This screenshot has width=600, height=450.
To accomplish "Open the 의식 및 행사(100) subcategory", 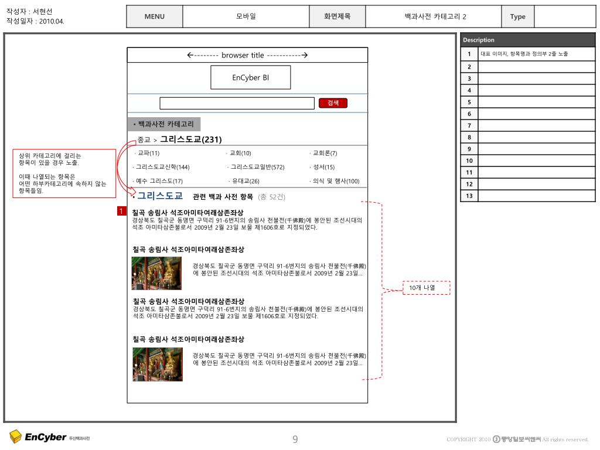I will pos(336,181).
